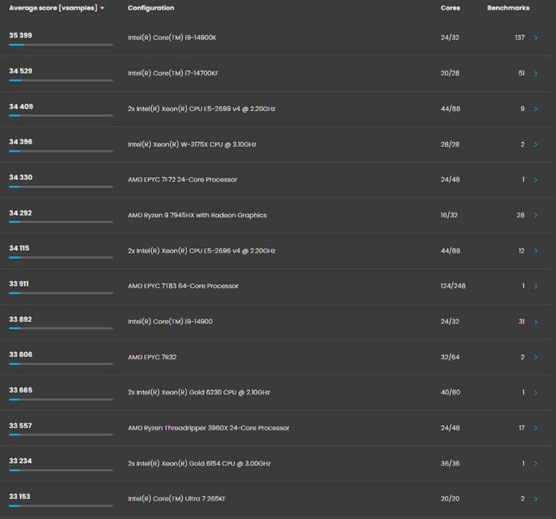Click chevron for Xeon W-3175X row
The width and height of the screenshot is (556, 519).
point(535,145)
